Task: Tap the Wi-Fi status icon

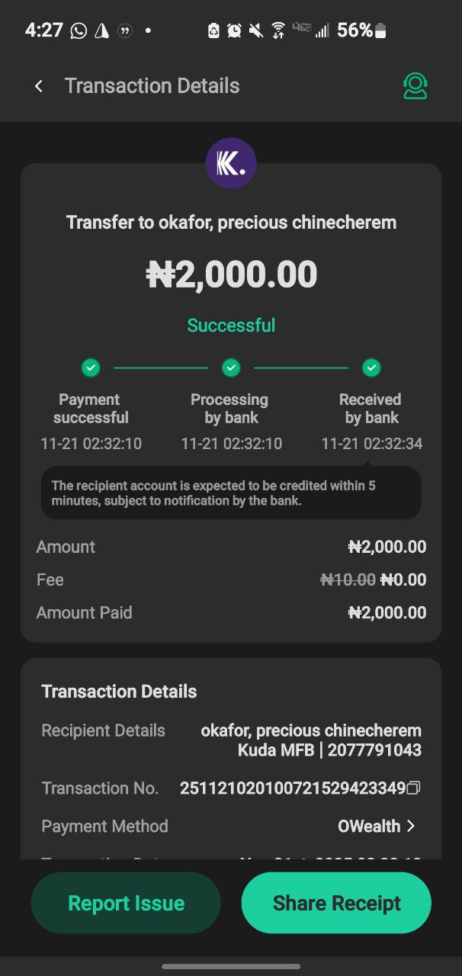Action: [x=278, y=30]
